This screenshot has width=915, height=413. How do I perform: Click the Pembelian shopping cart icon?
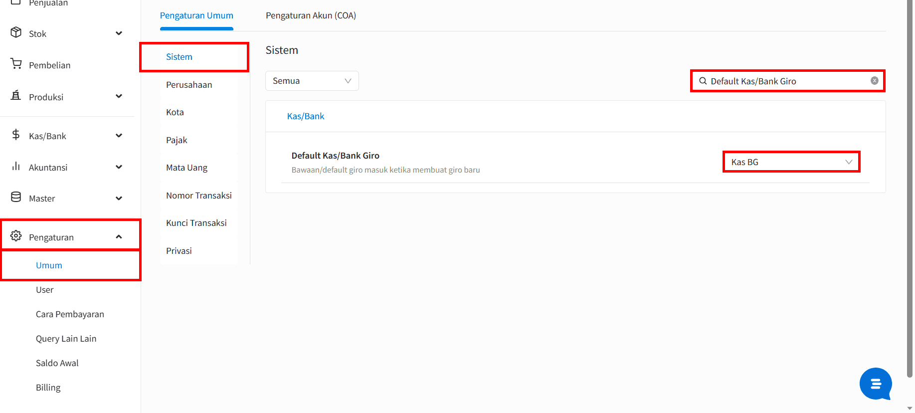click(x=16, y=64)
